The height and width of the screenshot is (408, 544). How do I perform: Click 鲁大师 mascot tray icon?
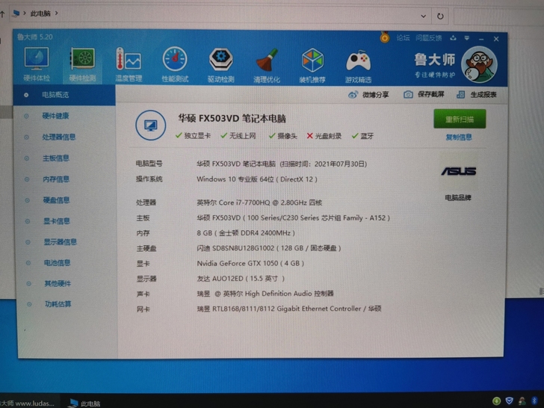pyautogui.click(x=522, y=401)
